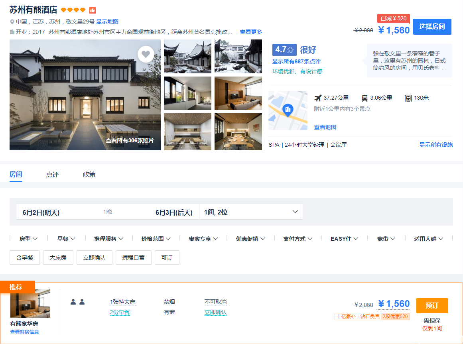The image size is (463, 344).
Task: Click the 2份早餐 link in room row
Action: click(120, 312)
